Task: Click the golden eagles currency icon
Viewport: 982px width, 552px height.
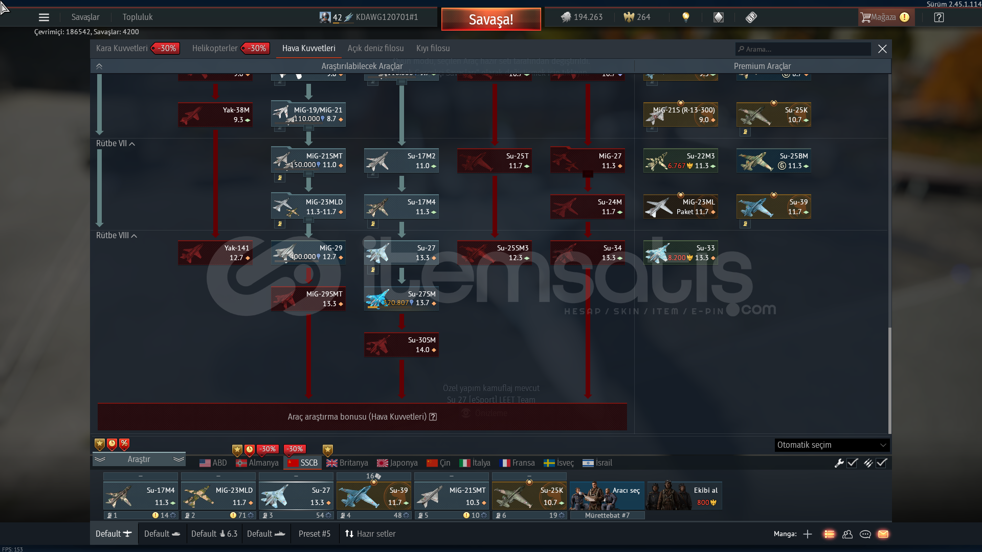Action: (x=629, y=17)
